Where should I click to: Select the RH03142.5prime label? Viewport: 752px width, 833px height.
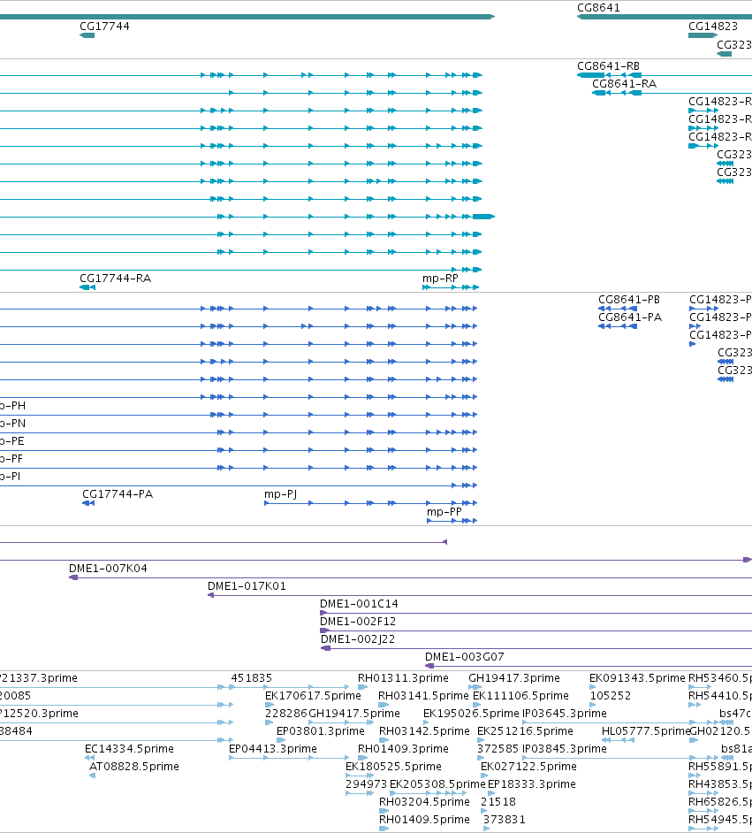(x=424, y=731)
